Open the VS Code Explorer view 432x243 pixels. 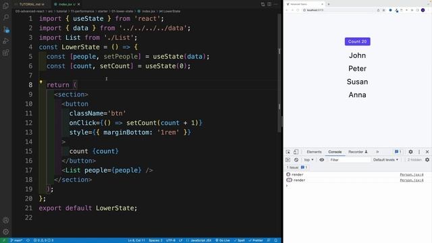6,5
